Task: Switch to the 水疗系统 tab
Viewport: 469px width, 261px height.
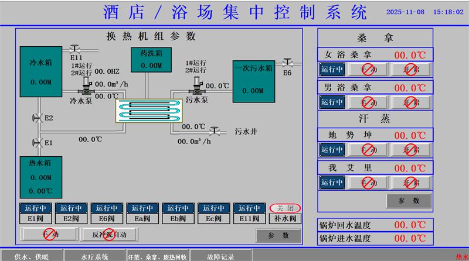Action: 94,256
